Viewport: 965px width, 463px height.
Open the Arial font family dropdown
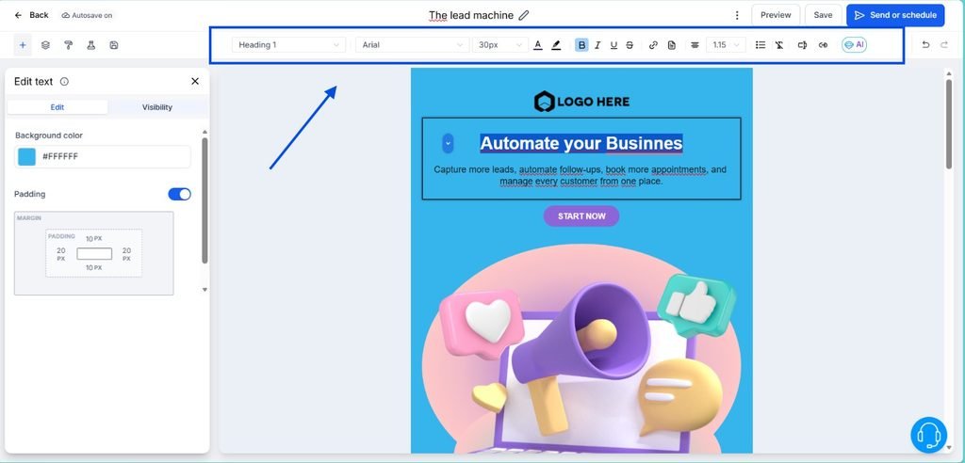coord(413,45)
